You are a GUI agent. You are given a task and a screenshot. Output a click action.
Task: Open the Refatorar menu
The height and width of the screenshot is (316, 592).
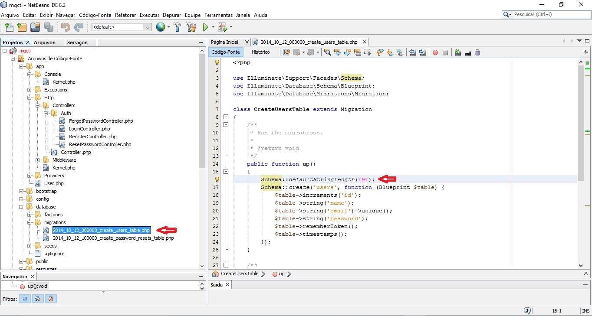[125, 15]
